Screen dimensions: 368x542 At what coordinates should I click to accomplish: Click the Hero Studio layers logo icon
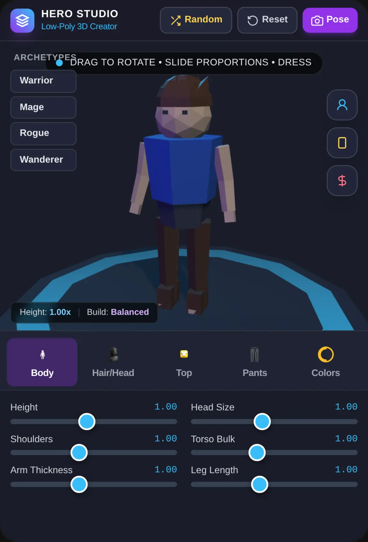tap(22, 20)
